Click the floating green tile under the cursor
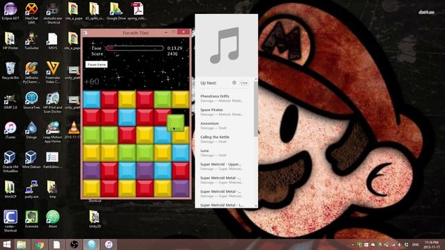445x250 pixels. tap(175, 122)
